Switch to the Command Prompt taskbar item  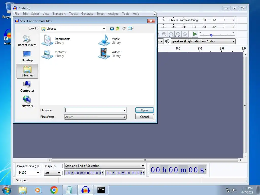(101, 190)
